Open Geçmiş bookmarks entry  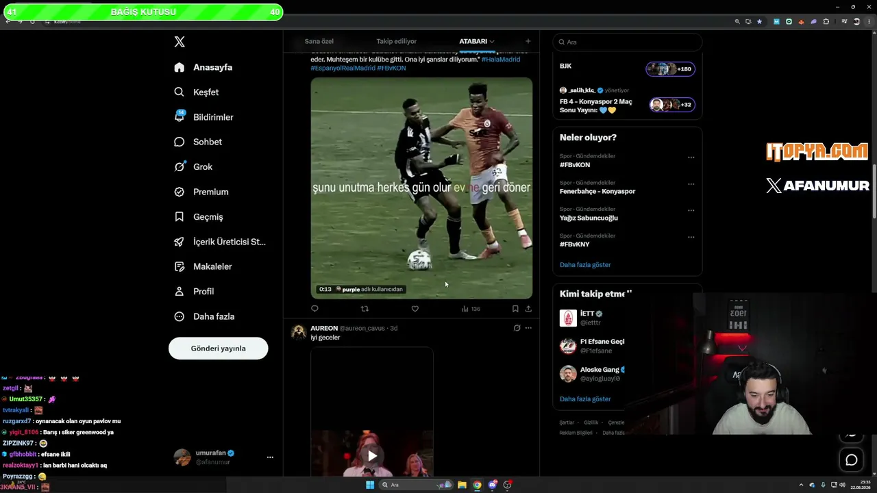point(198,217)
